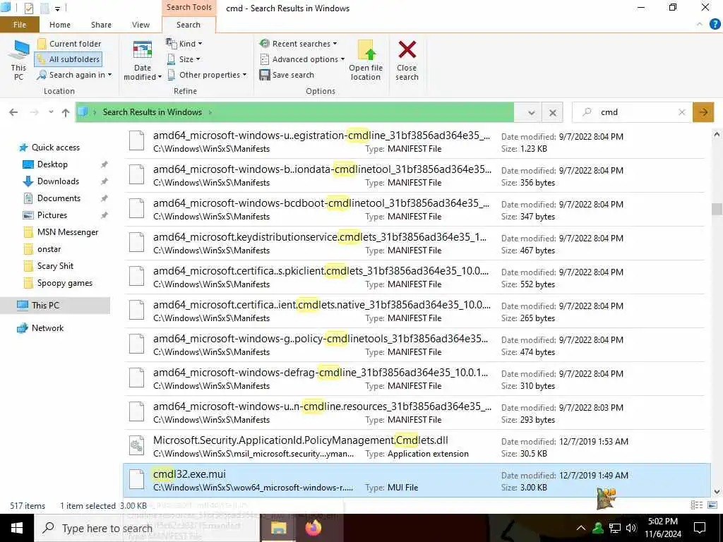Image resolution: width=723 pixels, height=542 pixels.
Task: Open the onstar folder in sidebar
Action: coord(49,249)
